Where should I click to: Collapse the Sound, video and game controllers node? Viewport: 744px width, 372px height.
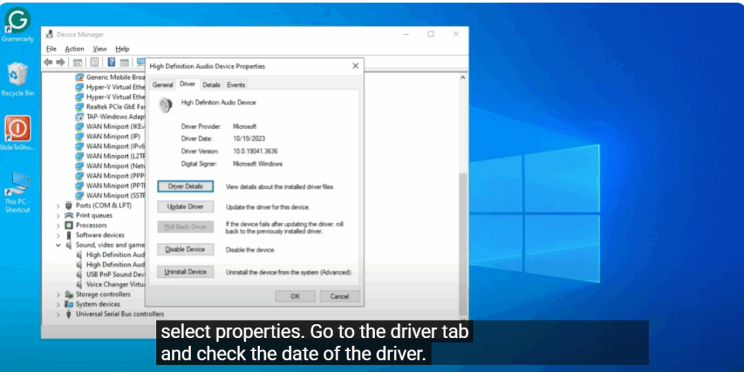pyautogui.click(x=58, y=245)
